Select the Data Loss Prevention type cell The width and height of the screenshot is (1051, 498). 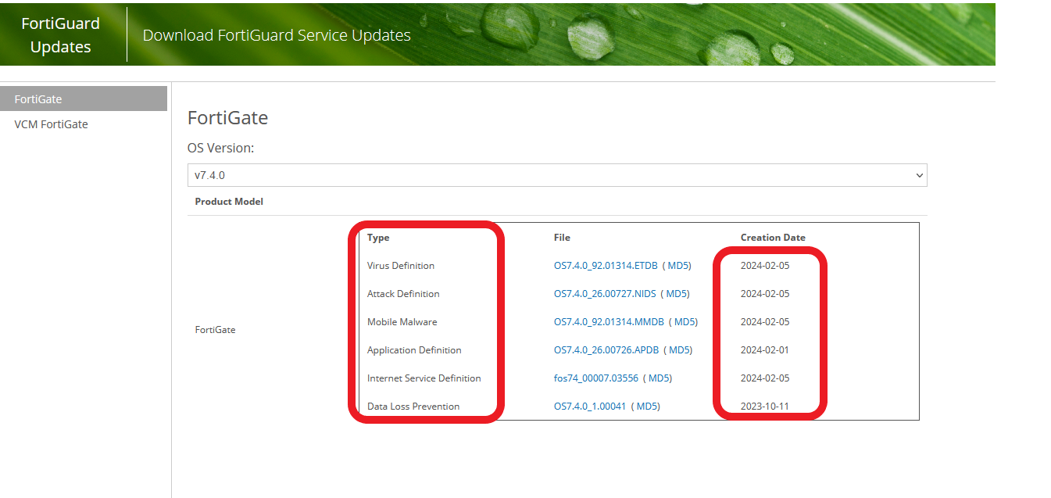tap(413, 407)
